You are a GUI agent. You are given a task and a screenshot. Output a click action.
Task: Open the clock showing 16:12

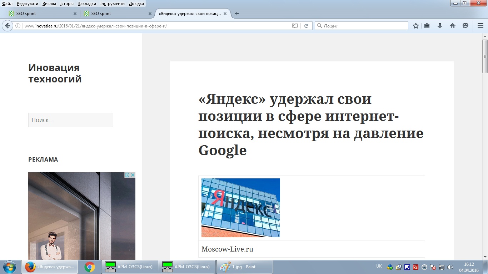[469, 267]
